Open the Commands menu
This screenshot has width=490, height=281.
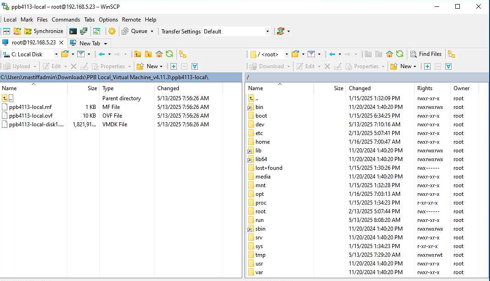click(66, 19)
